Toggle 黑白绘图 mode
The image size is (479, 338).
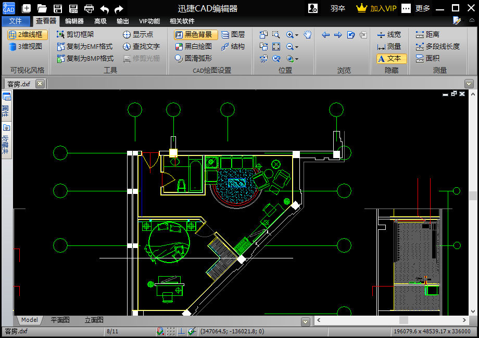pos(193,46)
